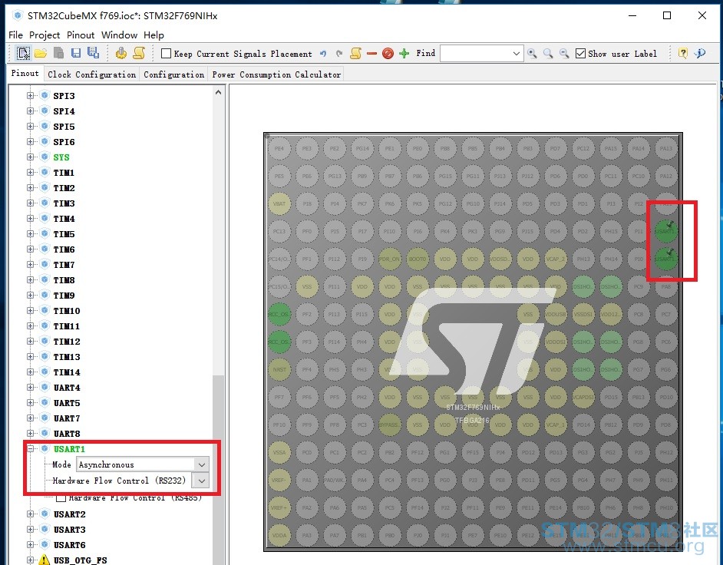Image resolution: width=723 pixels, height=565 pixels.
Task: Switch to Clock Configuration tab
Action: click(x=92, y=74)
